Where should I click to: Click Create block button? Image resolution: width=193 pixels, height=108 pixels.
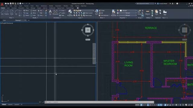click(102, 11)
